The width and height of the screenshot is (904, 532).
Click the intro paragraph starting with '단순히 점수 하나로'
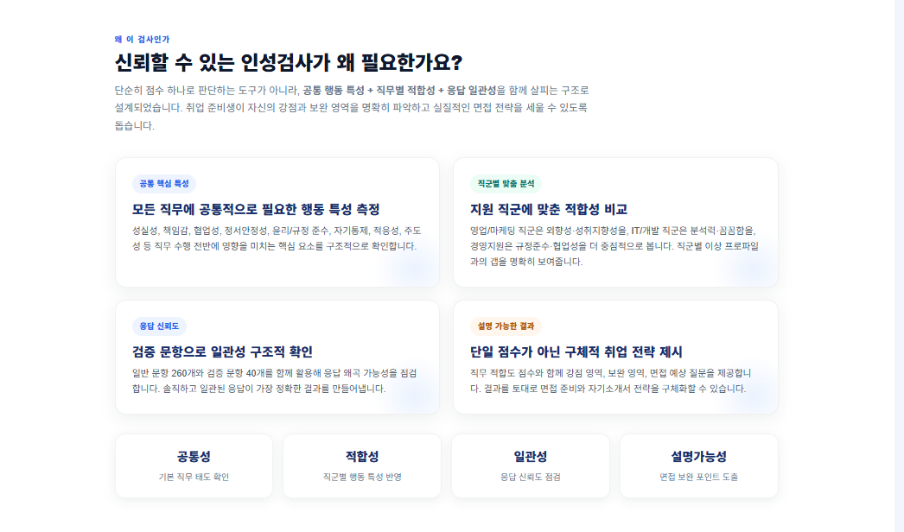(x=352, y=107)
